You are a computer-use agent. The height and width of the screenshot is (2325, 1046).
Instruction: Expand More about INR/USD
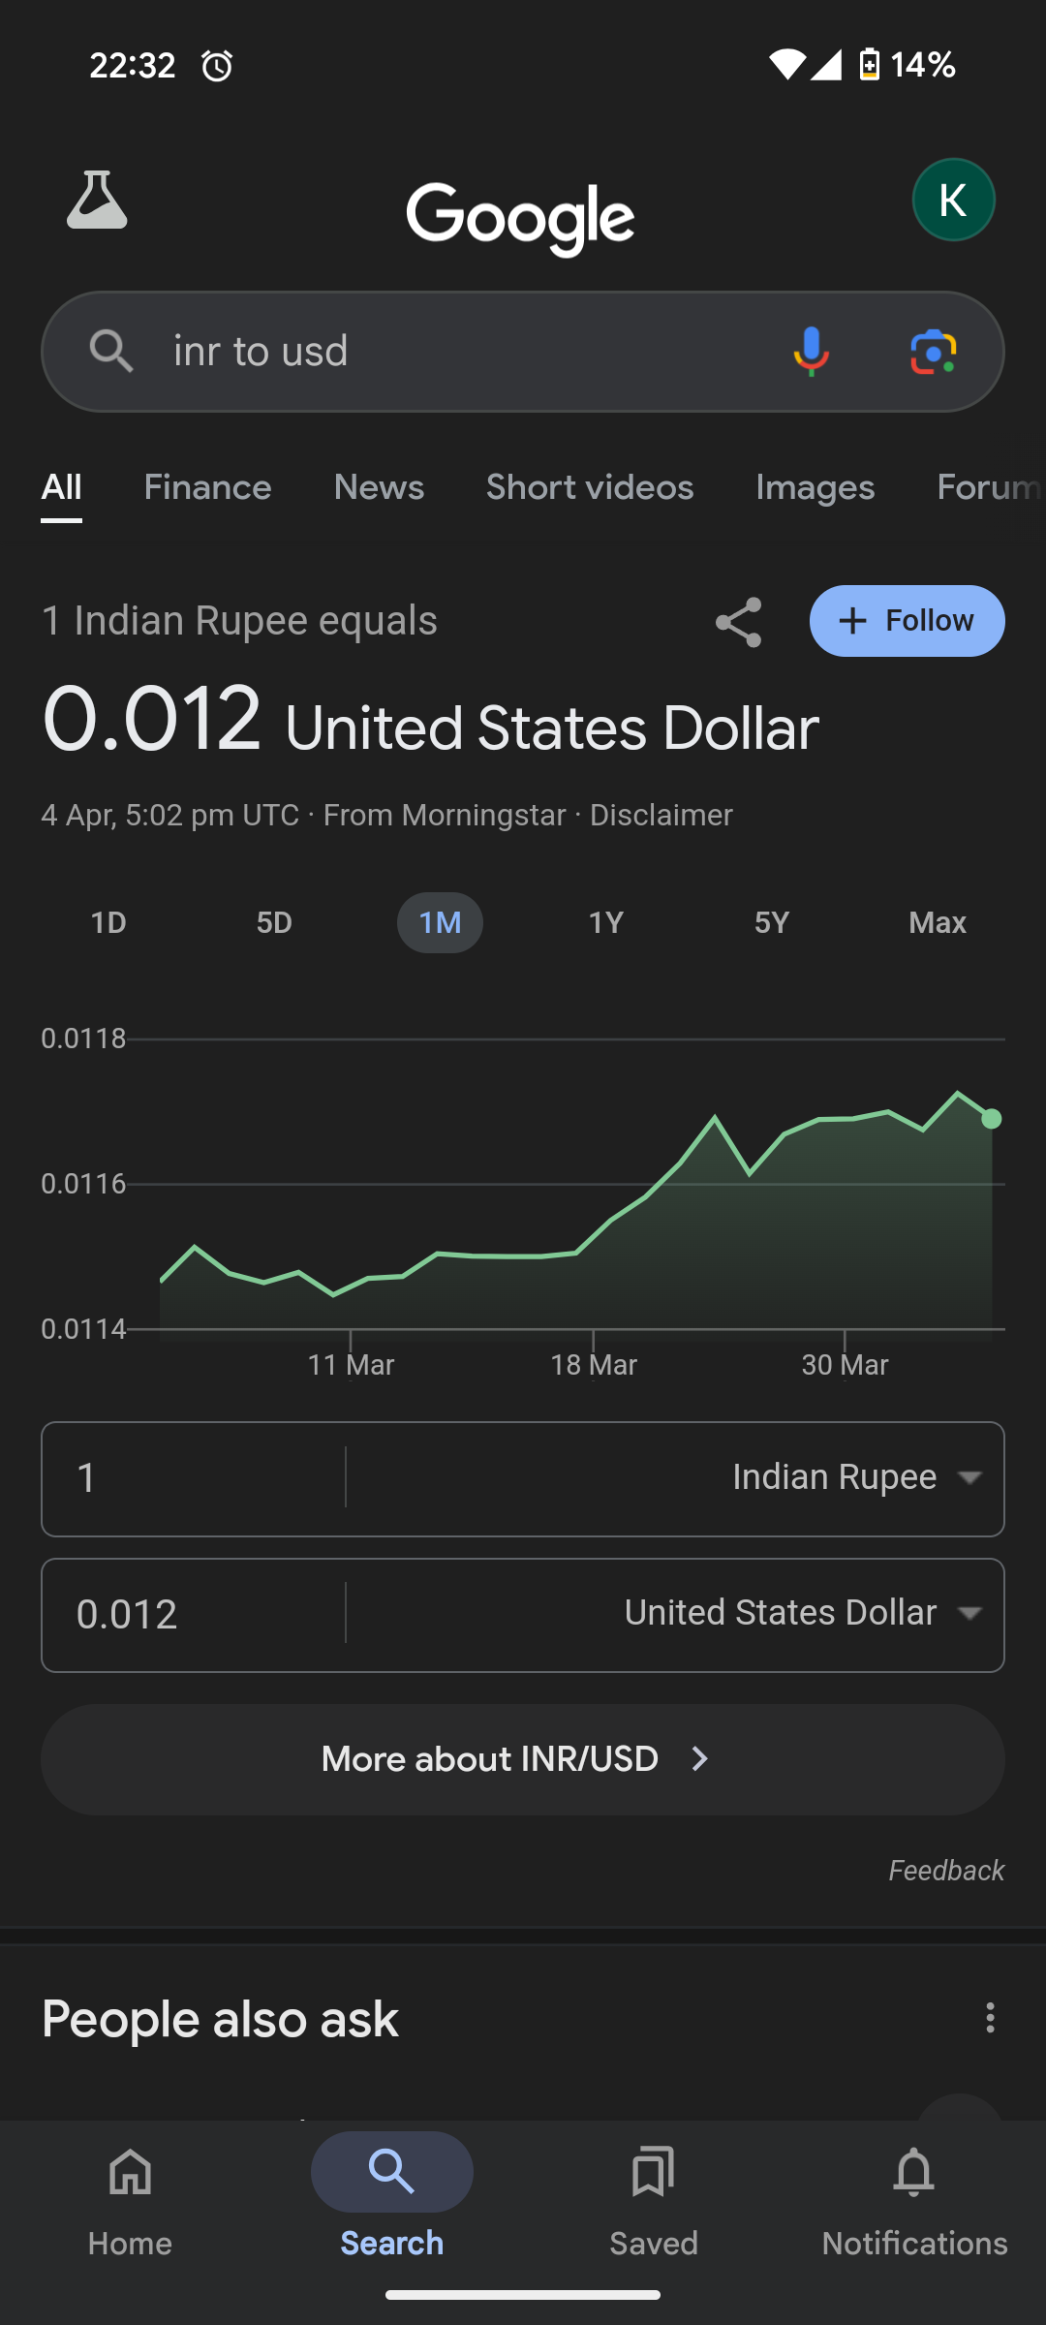(x=523, y=1759)
